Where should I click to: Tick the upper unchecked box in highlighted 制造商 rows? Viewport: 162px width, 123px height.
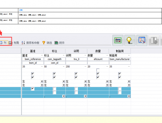(x=120, y=89)
